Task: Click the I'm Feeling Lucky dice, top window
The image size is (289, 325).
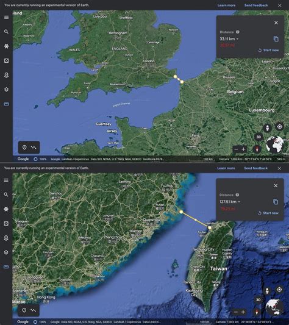Action: [7, 60]
